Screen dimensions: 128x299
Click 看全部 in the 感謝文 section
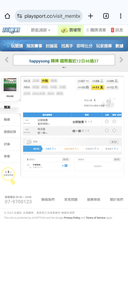point(117,159)
